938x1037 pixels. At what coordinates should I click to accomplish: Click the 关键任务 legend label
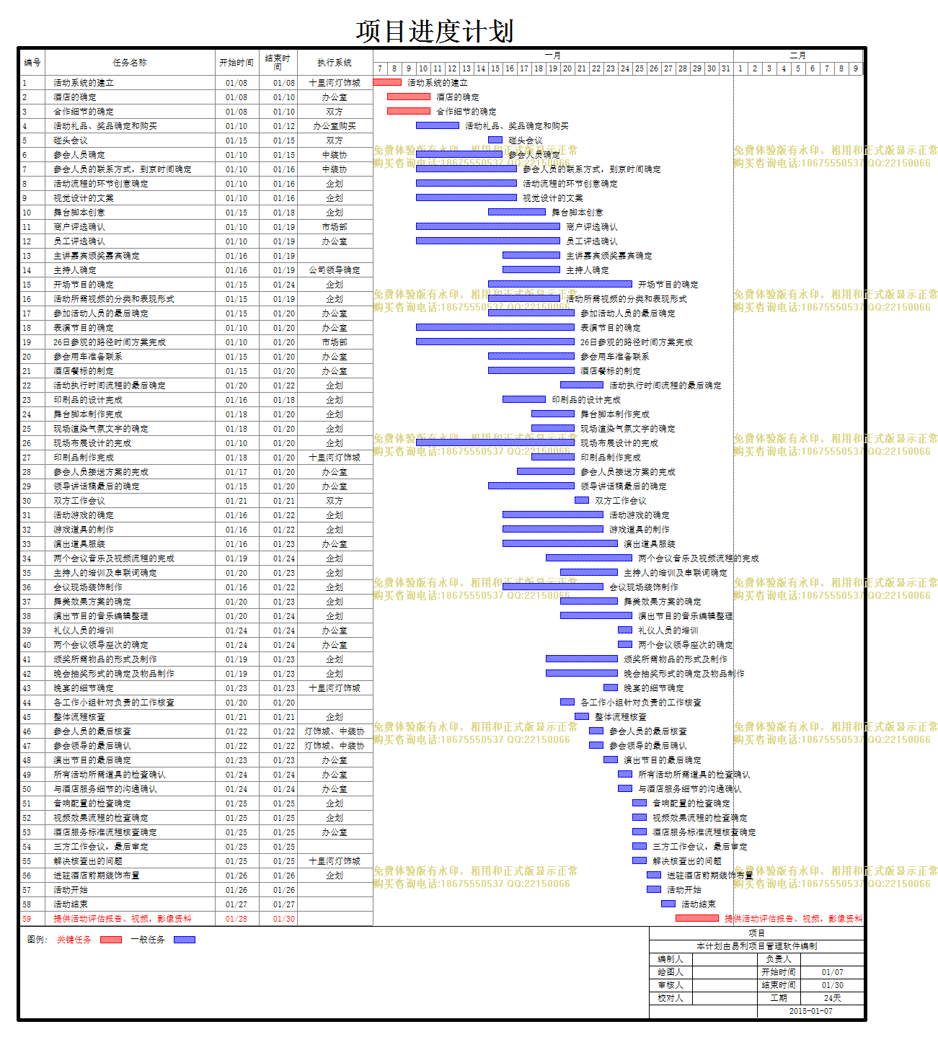74,940
